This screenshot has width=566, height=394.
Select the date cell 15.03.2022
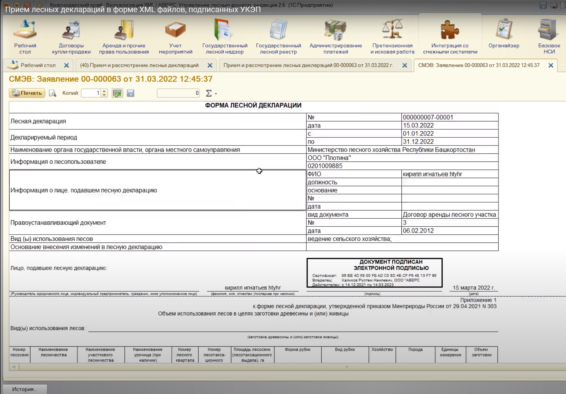[450, 125]
